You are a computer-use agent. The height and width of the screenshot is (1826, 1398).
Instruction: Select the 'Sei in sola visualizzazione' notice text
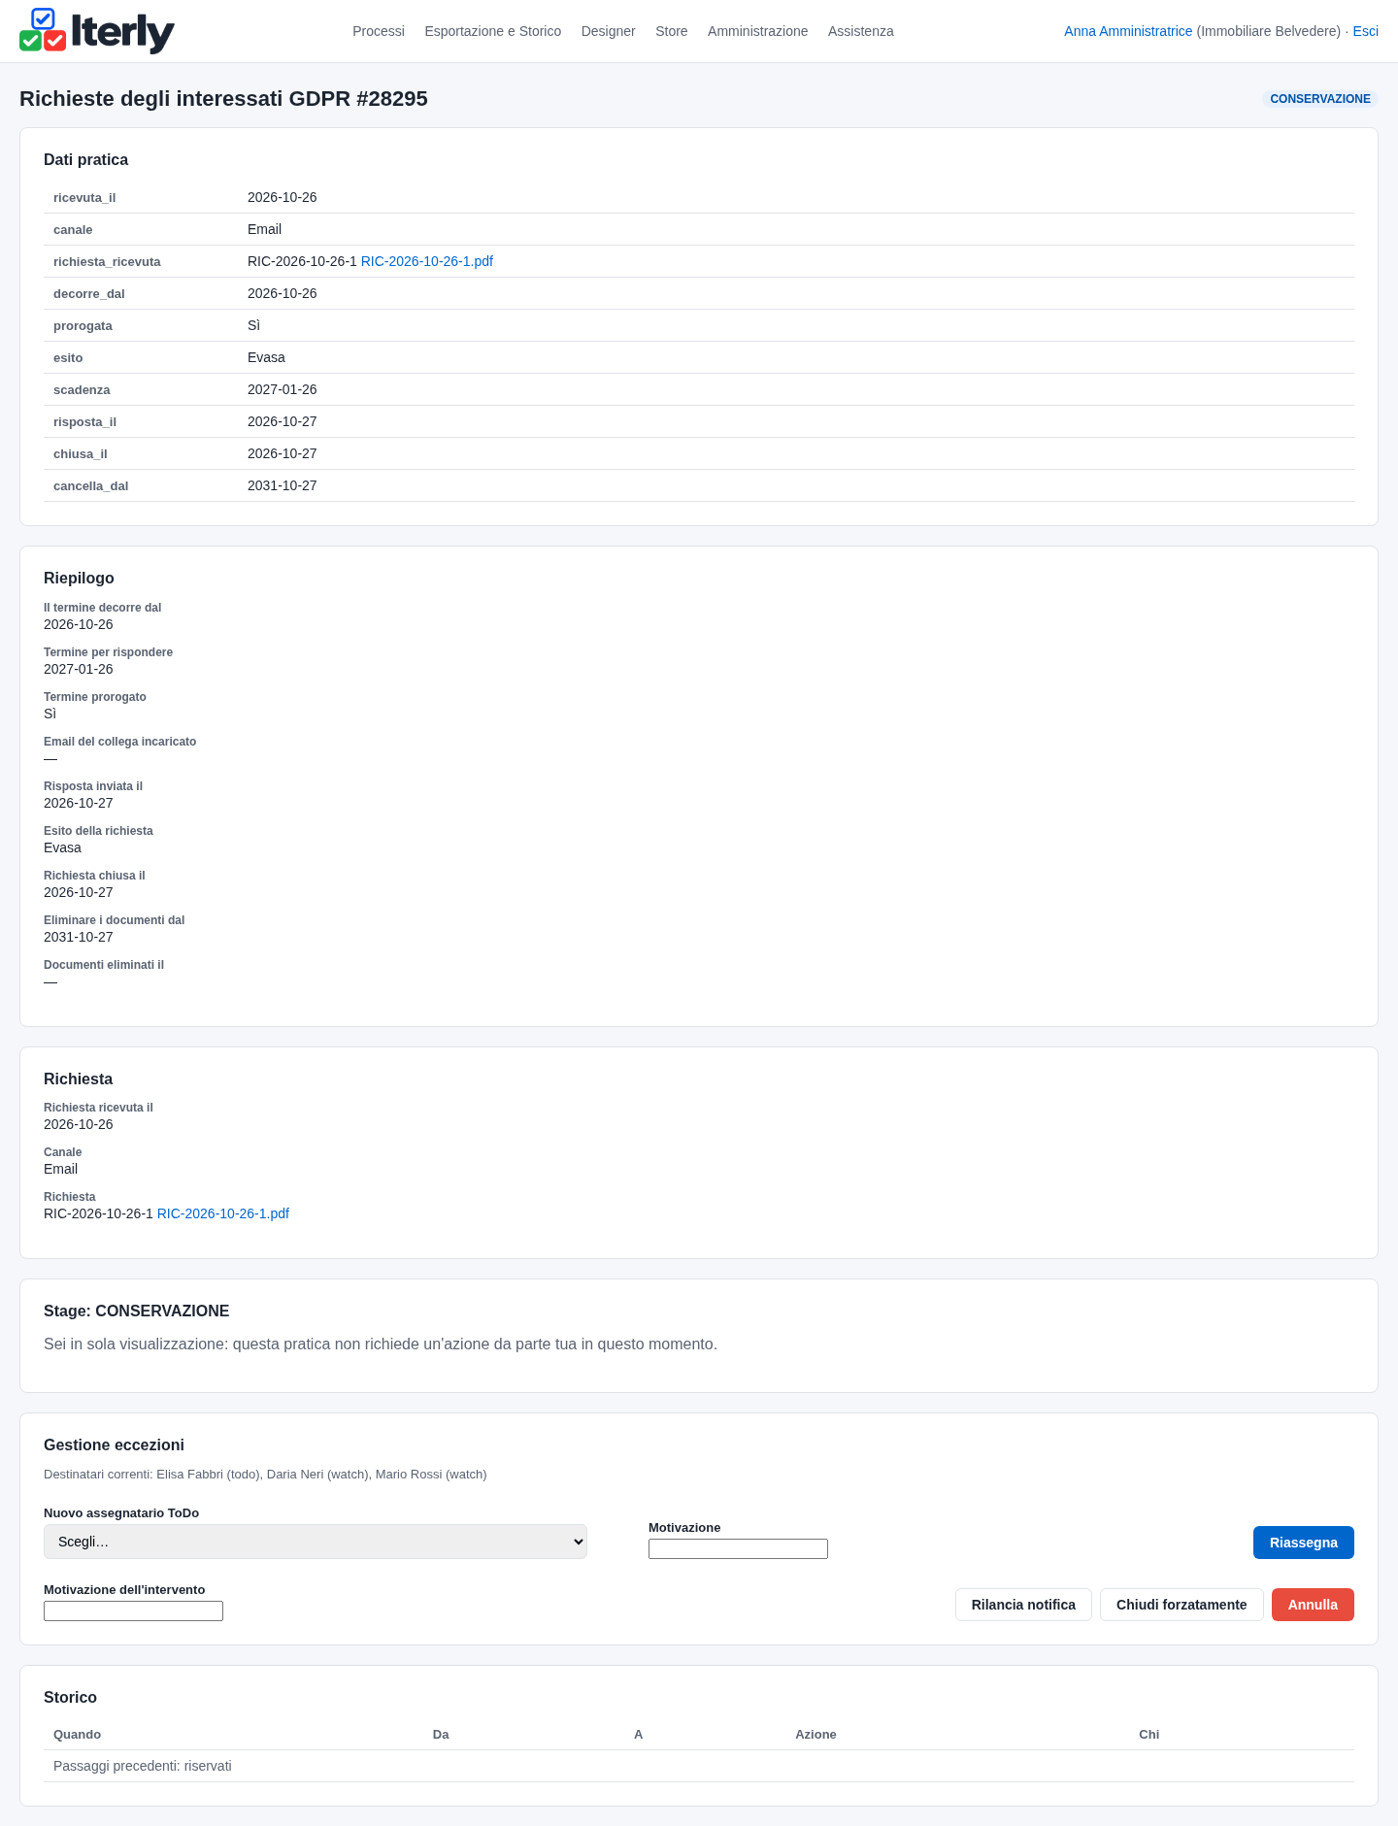click(381, 1345)
